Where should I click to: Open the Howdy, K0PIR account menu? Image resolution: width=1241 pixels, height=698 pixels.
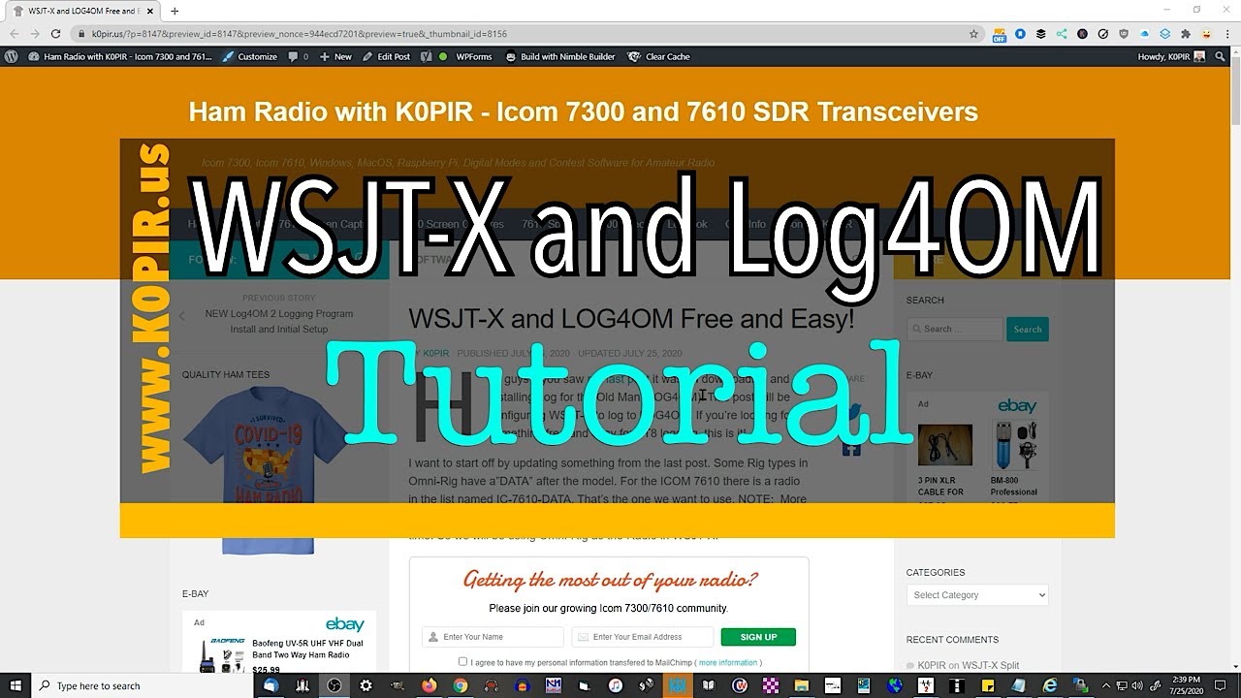click(x=1172, y=57)
